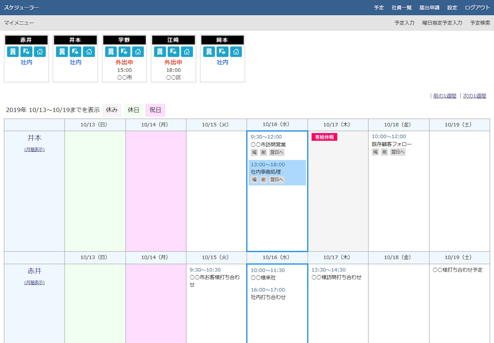Click 削 on 既存顧客フォロー entry
Screen dimensions: 494x343
(384, 152)
